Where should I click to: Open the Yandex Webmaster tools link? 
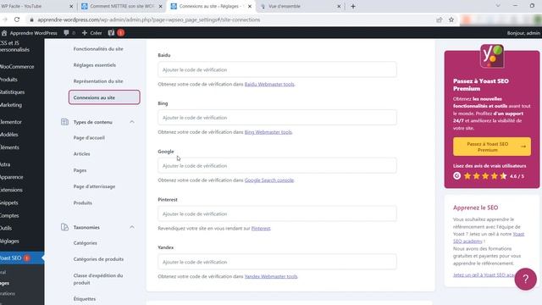click(x=271, y=276)
